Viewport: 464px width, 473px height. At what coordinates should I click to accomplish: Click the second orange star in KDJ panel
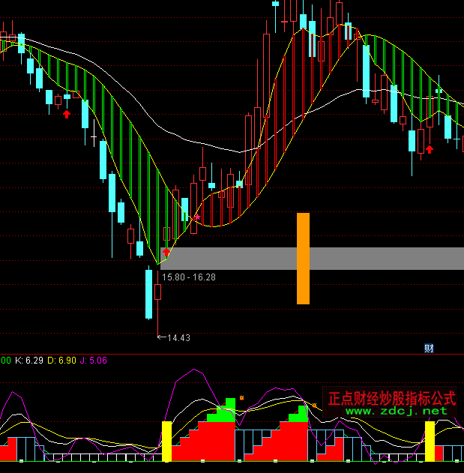(315, 406)
